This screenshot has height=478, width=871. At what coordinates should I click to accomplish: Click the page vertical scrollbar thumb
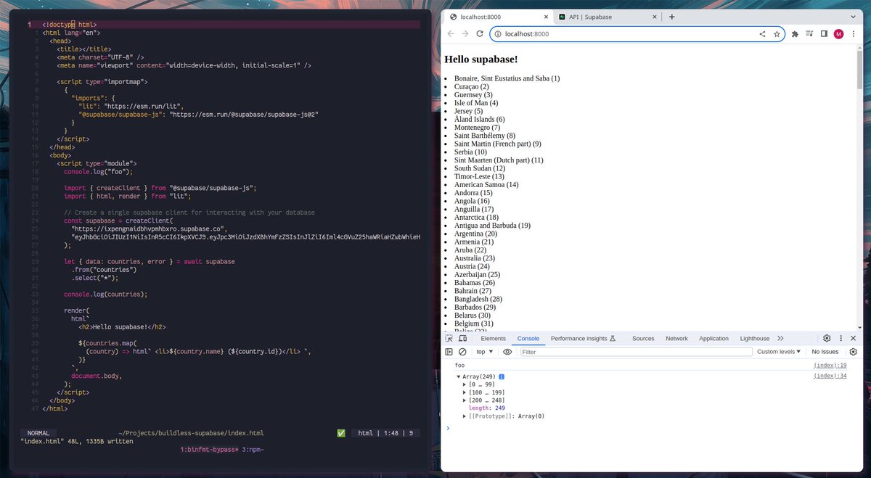coord(859,69)
